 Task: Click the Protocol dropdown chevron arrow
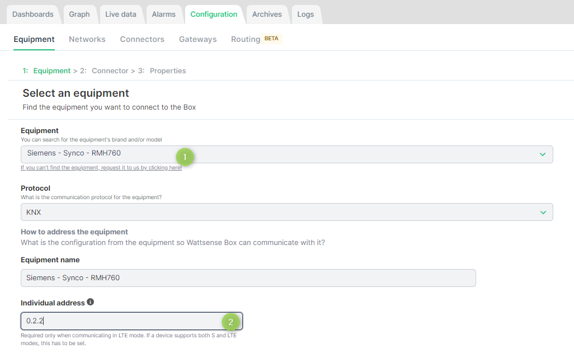pos(543,213)
